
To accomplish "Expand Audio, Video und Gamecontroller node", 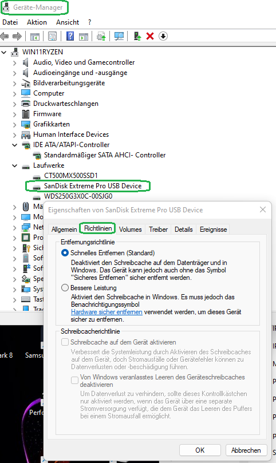I will [x=14, y=62].
